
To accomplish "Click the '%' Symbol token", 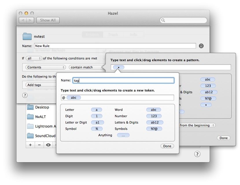I will 96,129.
